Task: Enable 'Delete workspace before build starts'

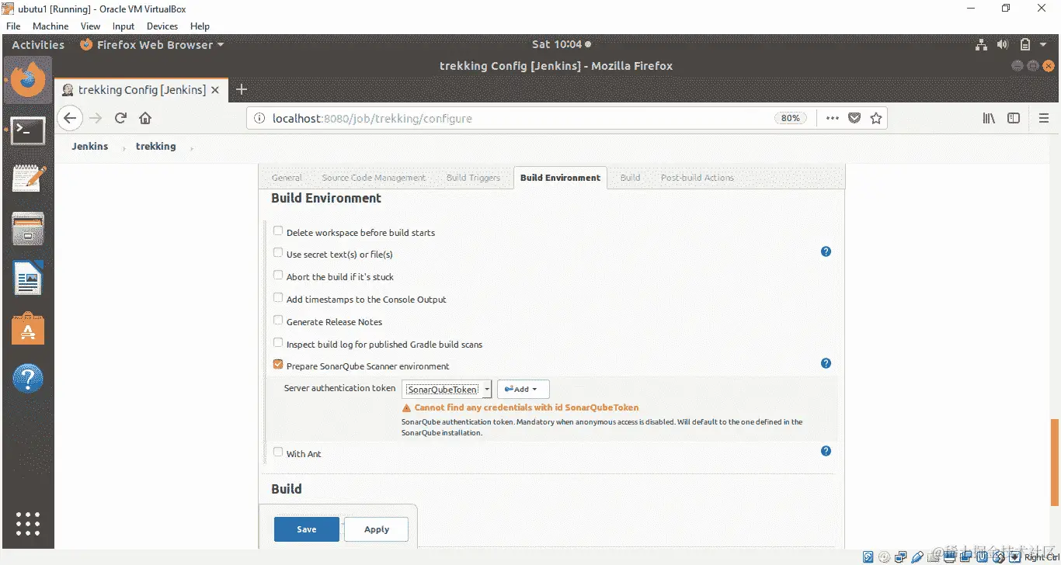Action: tap(278, 231)
